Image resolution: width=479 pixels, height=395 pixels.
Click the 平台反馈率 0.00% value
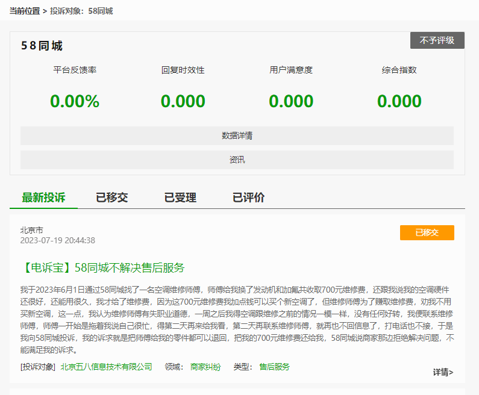click(75, 101)
